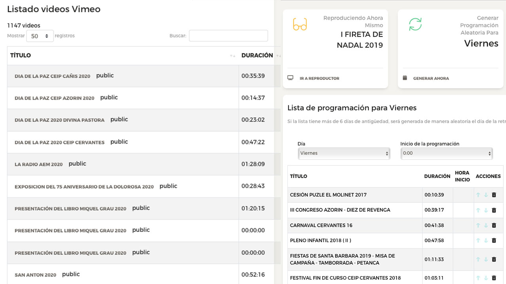
Task: Move PLENO INFANTIL 2018 ( II ) down
Action: pos(486,241)
